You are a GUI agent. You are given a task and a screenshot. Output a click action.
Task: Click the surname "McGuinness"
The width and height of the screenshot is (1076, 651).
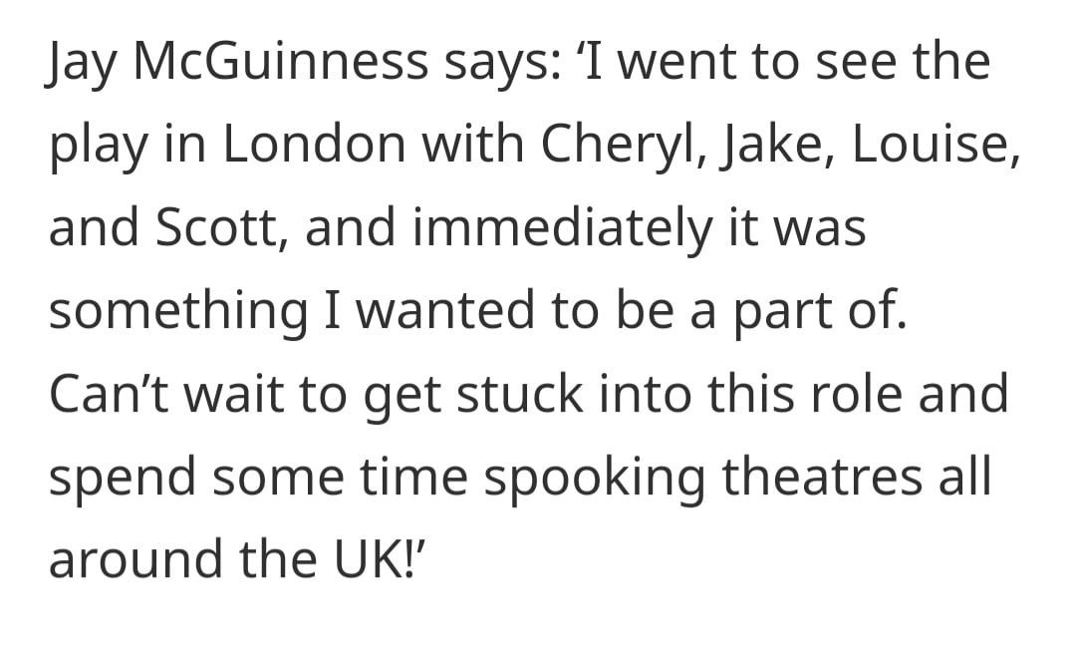click(x=281, y=61)
